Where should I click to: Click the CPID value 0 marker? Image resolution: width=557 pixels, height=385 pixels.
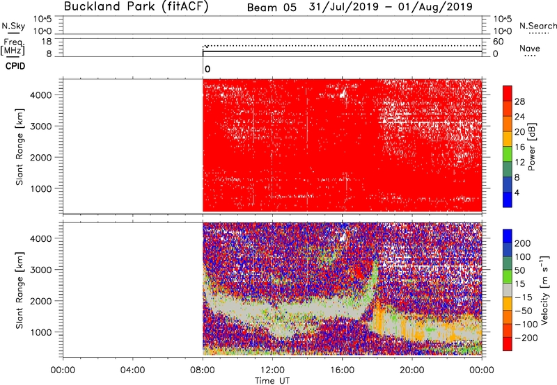(207, 69)
